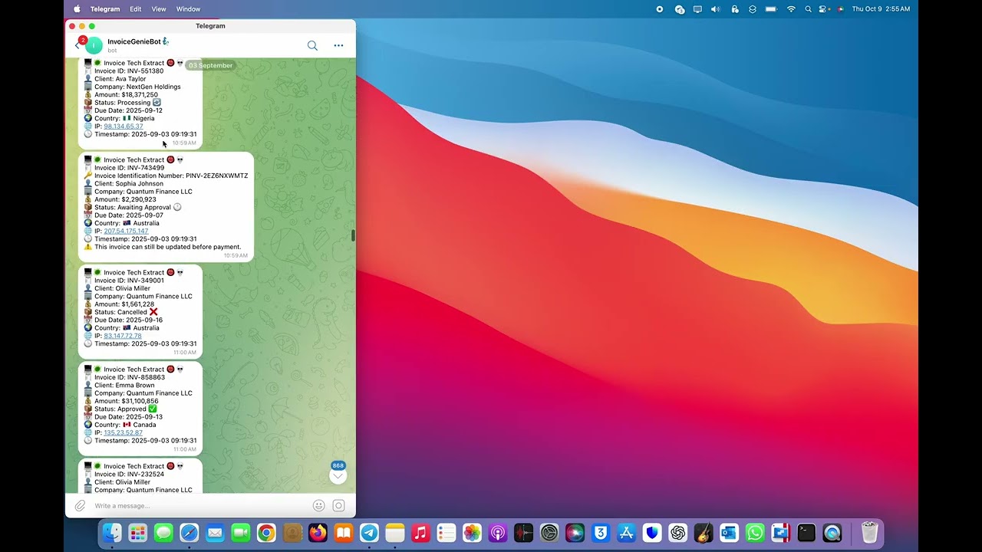Click the InvoiceGenieBot chat title

pyautogui.click(x=138, y=41)
